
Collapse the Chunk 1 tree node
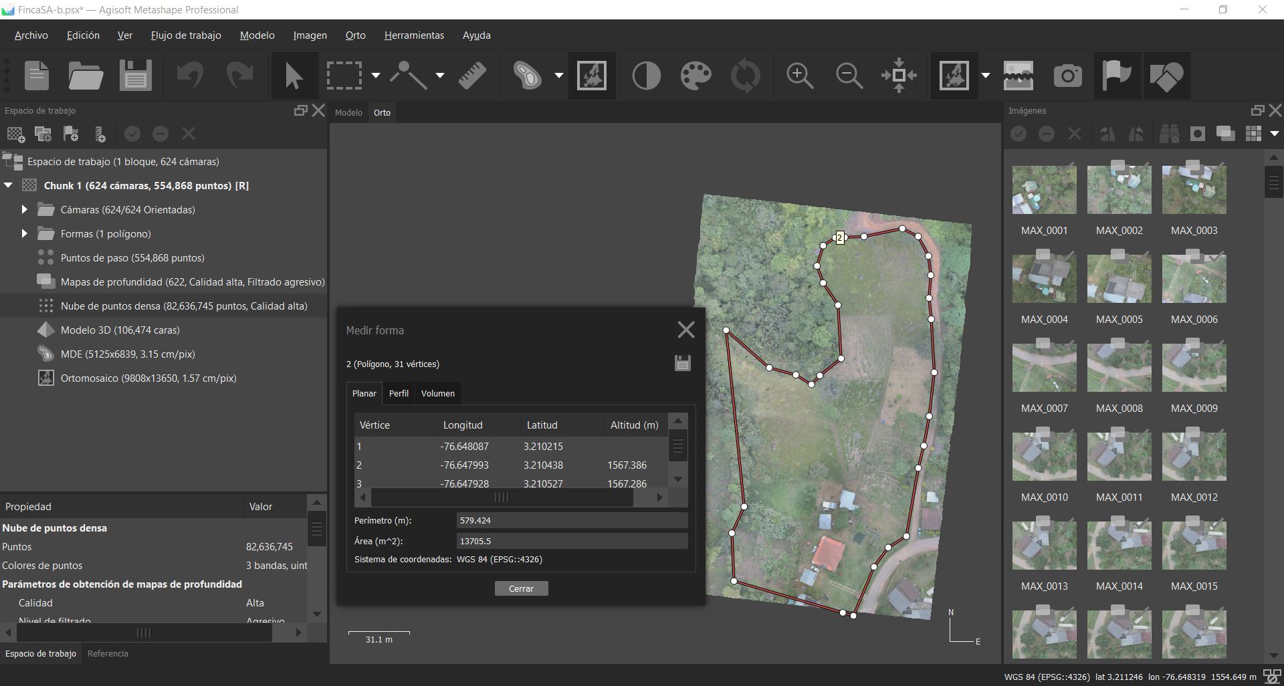coord(9,185)
